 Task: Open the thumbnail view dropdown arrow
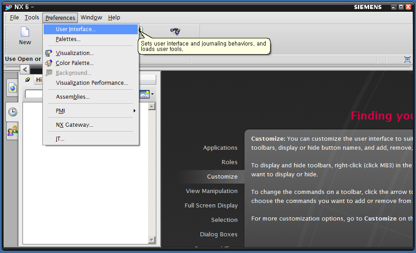click(152, 94)
